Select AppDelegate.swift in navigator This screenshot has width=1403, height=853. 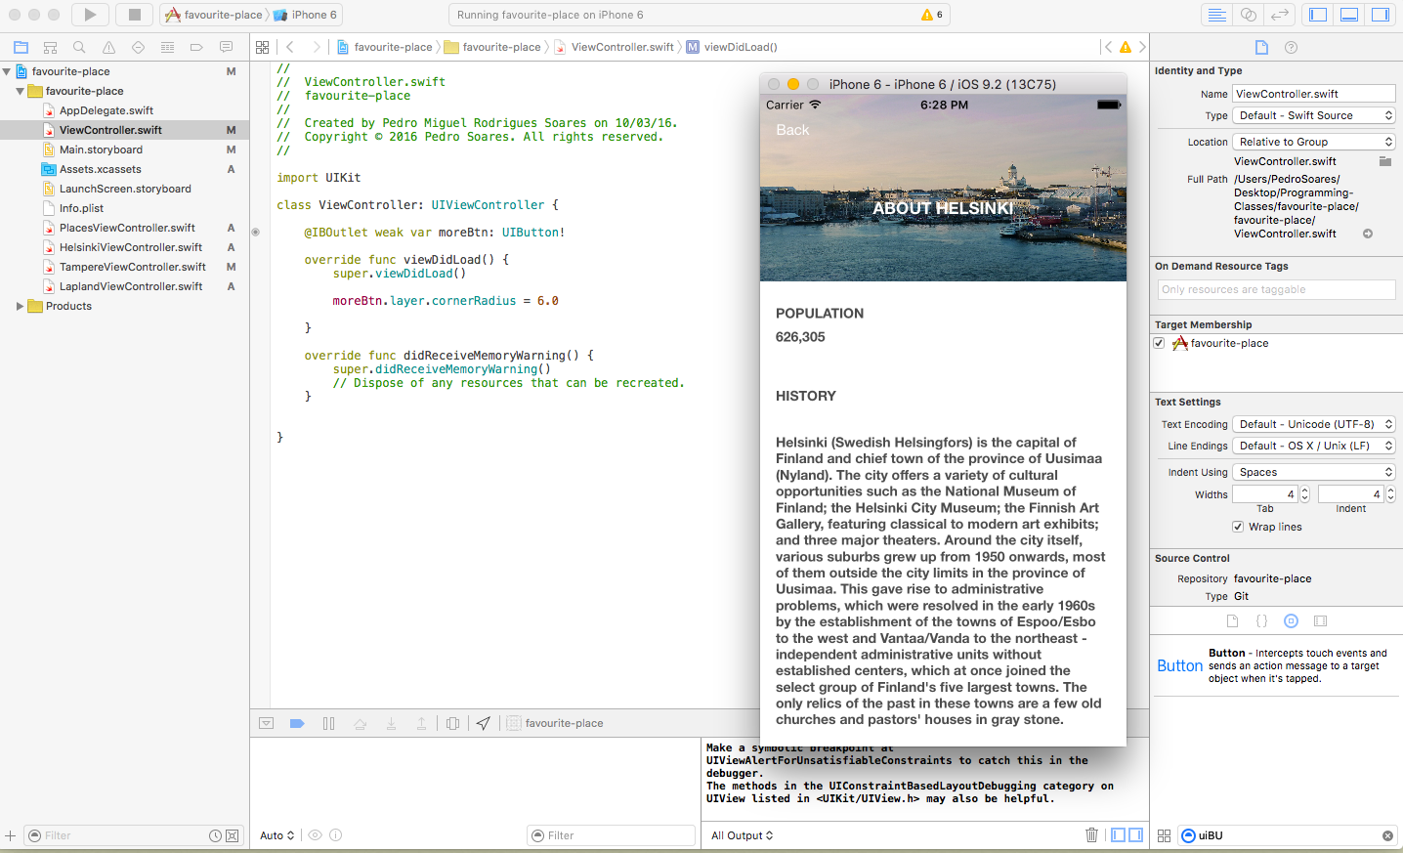pos(106,110)
